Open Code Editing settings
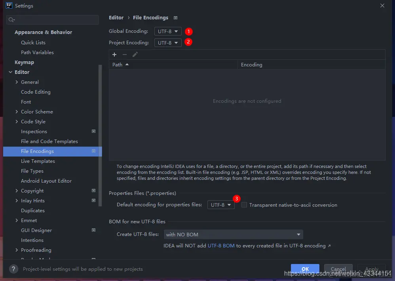The image size is (395, 281). click(x=36, y=92)
